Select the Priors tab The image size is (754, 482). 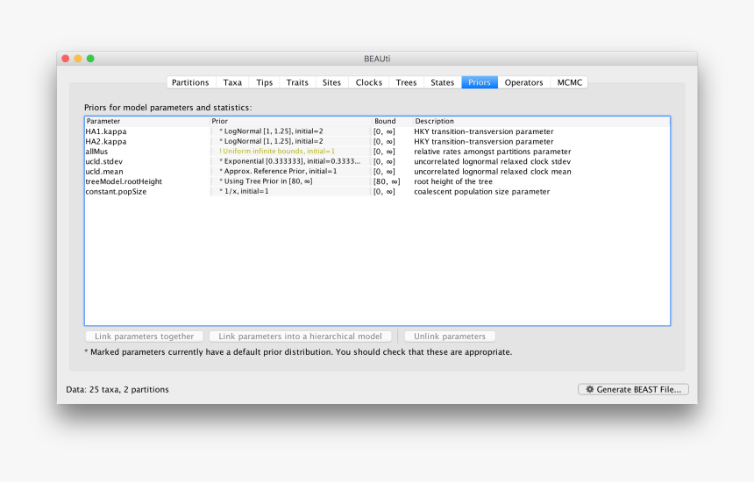coord(480,82)
